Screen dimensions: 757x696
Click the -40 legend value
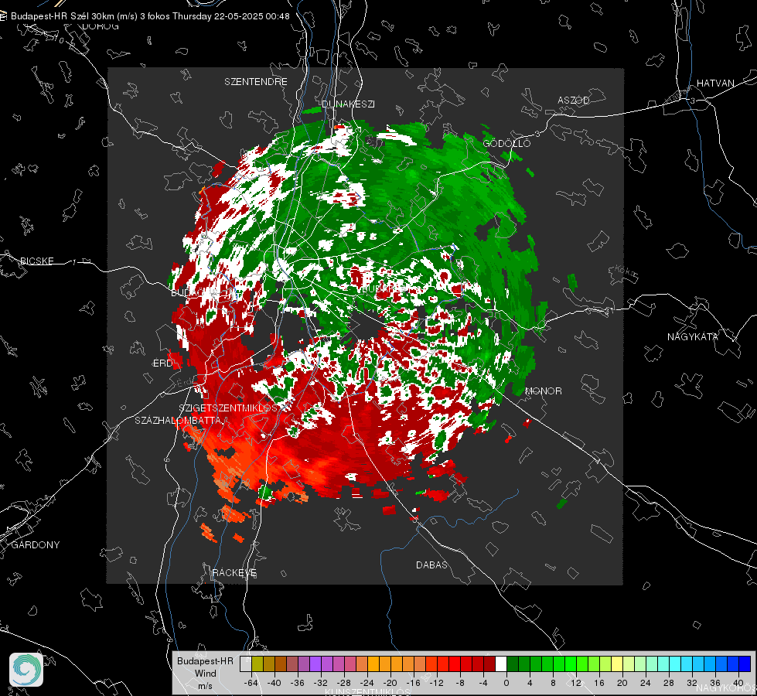coord(274,683)
